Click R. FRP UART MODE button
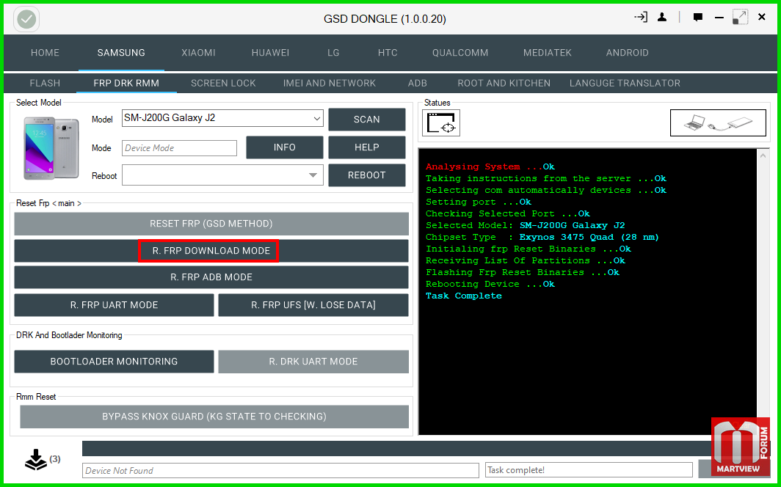This screenshot has width=781, height=487. 114,305
